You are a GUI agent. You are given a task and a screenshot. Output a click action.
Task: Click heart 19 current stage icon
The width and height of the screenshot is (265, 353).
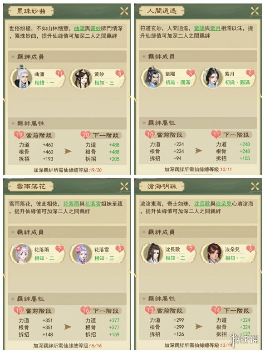point(19,135)
